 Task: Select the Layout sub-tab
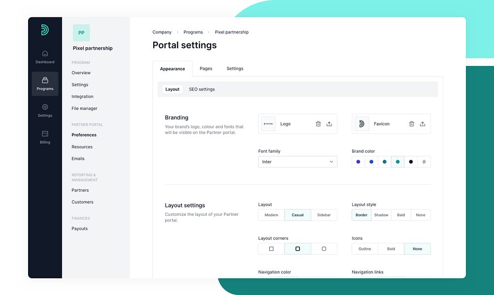(172, 89)
